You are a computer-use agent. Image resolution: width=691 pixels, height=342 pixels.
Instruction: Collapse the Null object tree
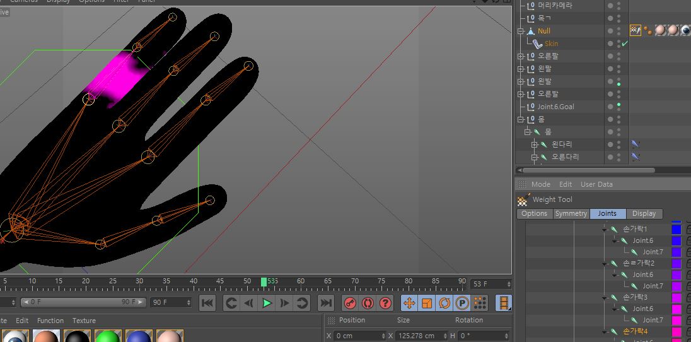pos(521,31)
